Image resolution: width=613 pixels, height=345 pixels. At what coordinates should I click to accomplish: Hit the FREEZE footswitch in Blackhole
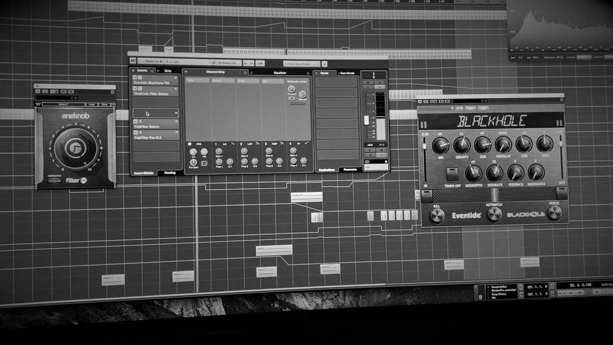click(x=555, y=212)
